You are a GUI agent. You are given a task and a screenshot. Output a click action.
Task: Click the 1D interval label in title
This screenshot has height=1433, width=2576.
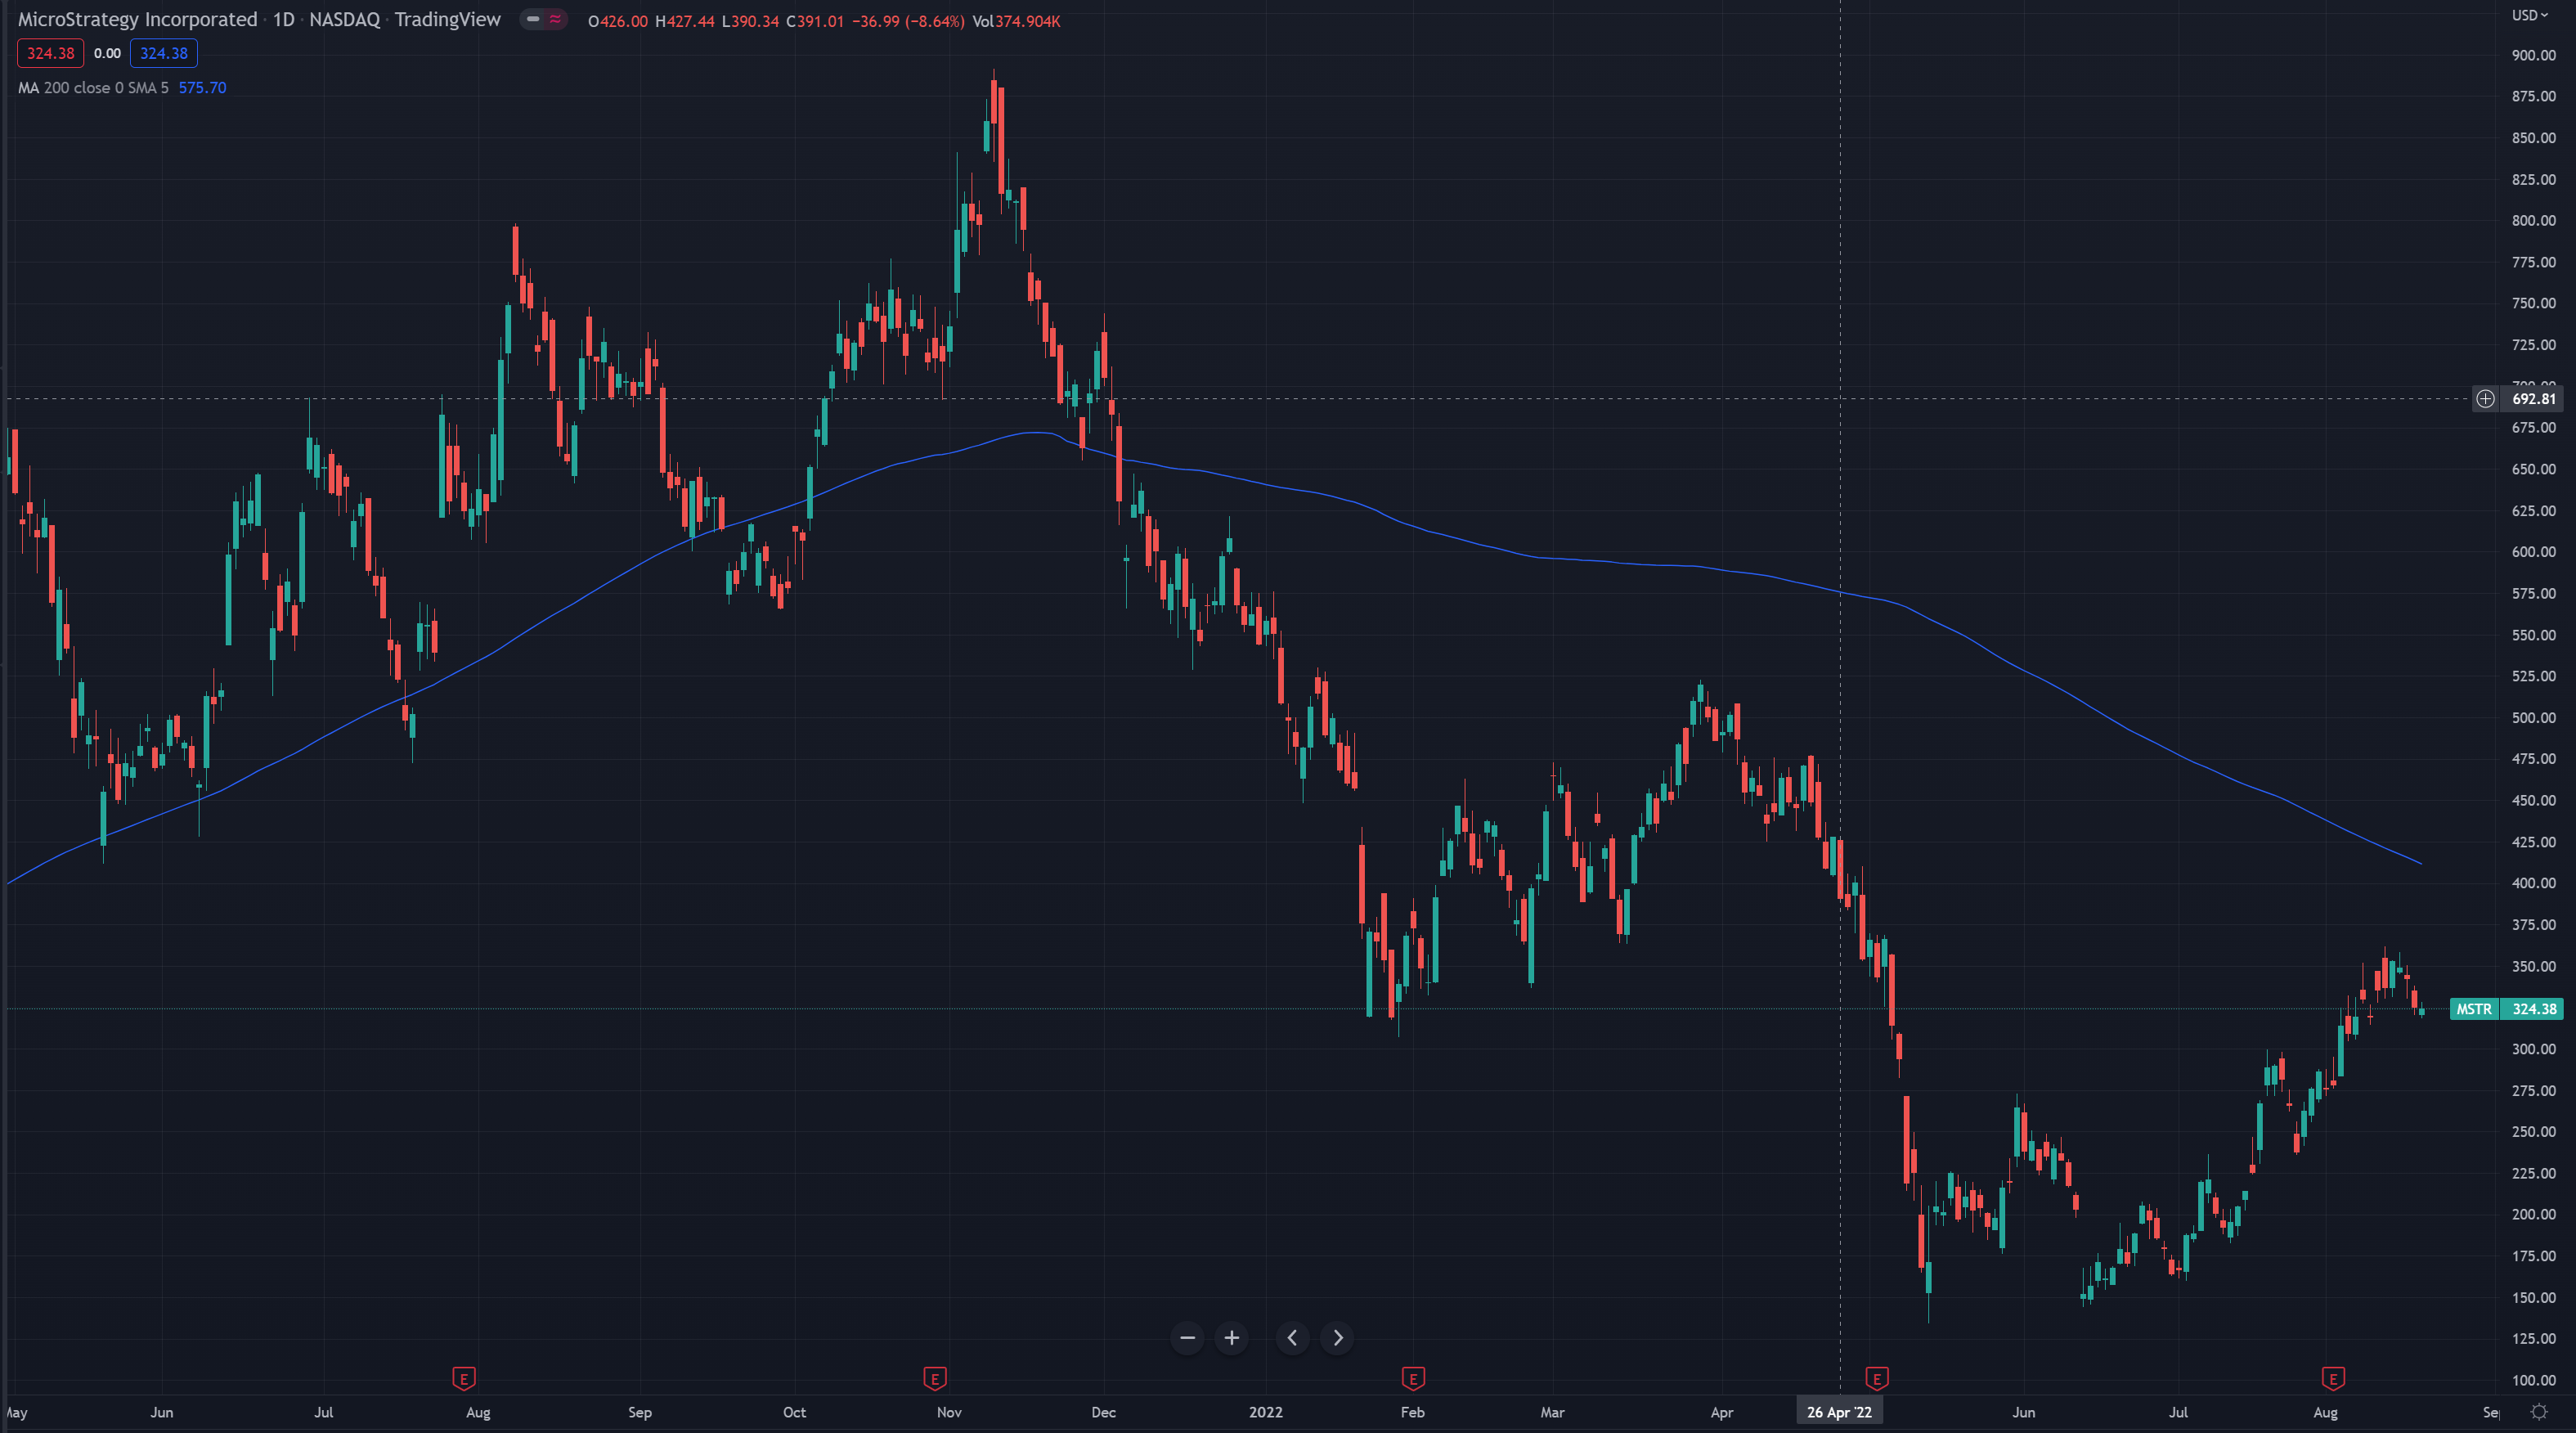(x=284, y=20)
